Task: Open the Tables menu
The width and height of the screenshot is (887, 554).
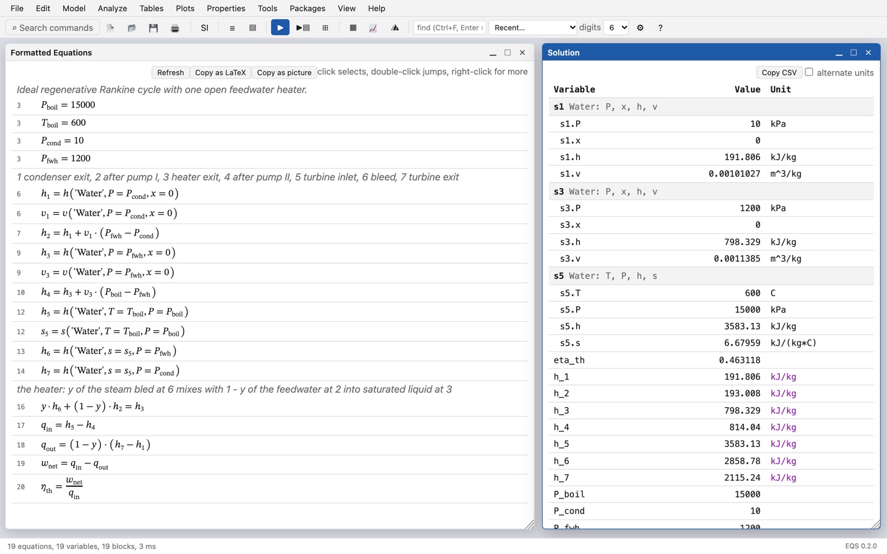Action: click(151, 8)
